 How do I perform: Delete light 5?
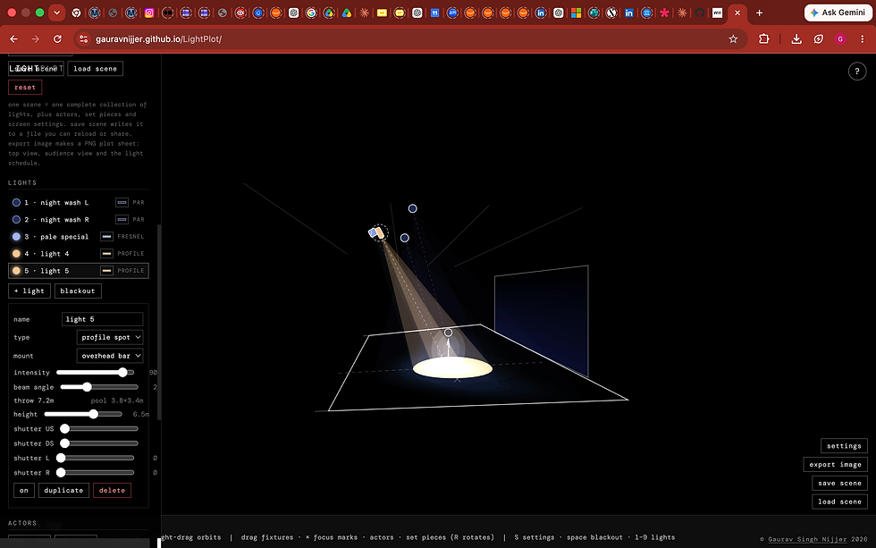point(113,491)
